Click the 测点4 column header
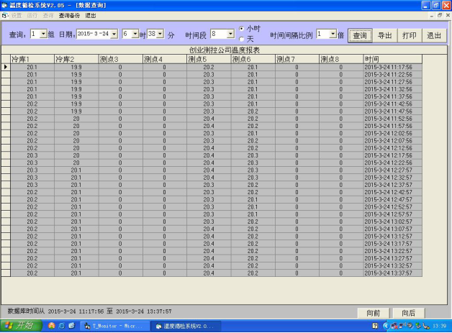 (x=165, y=60)
